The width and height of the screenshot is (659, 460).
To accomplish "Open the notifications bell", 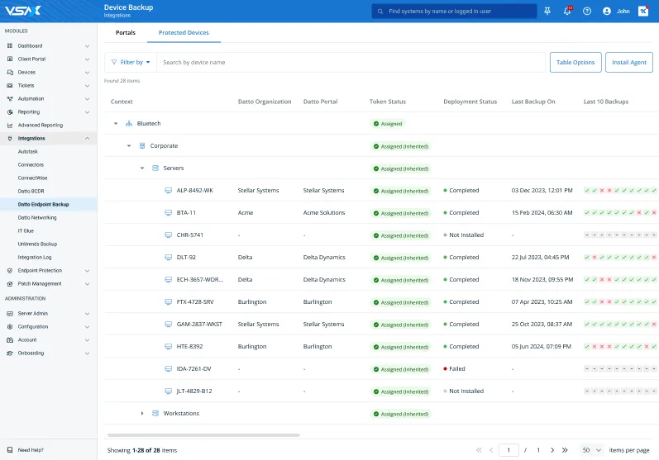I will 567,12.
